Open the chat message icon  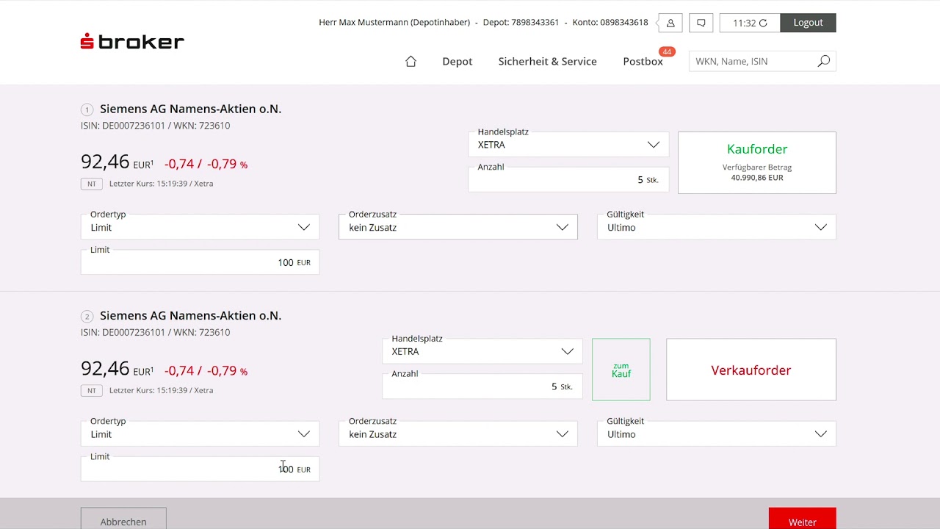click(701, 23)
